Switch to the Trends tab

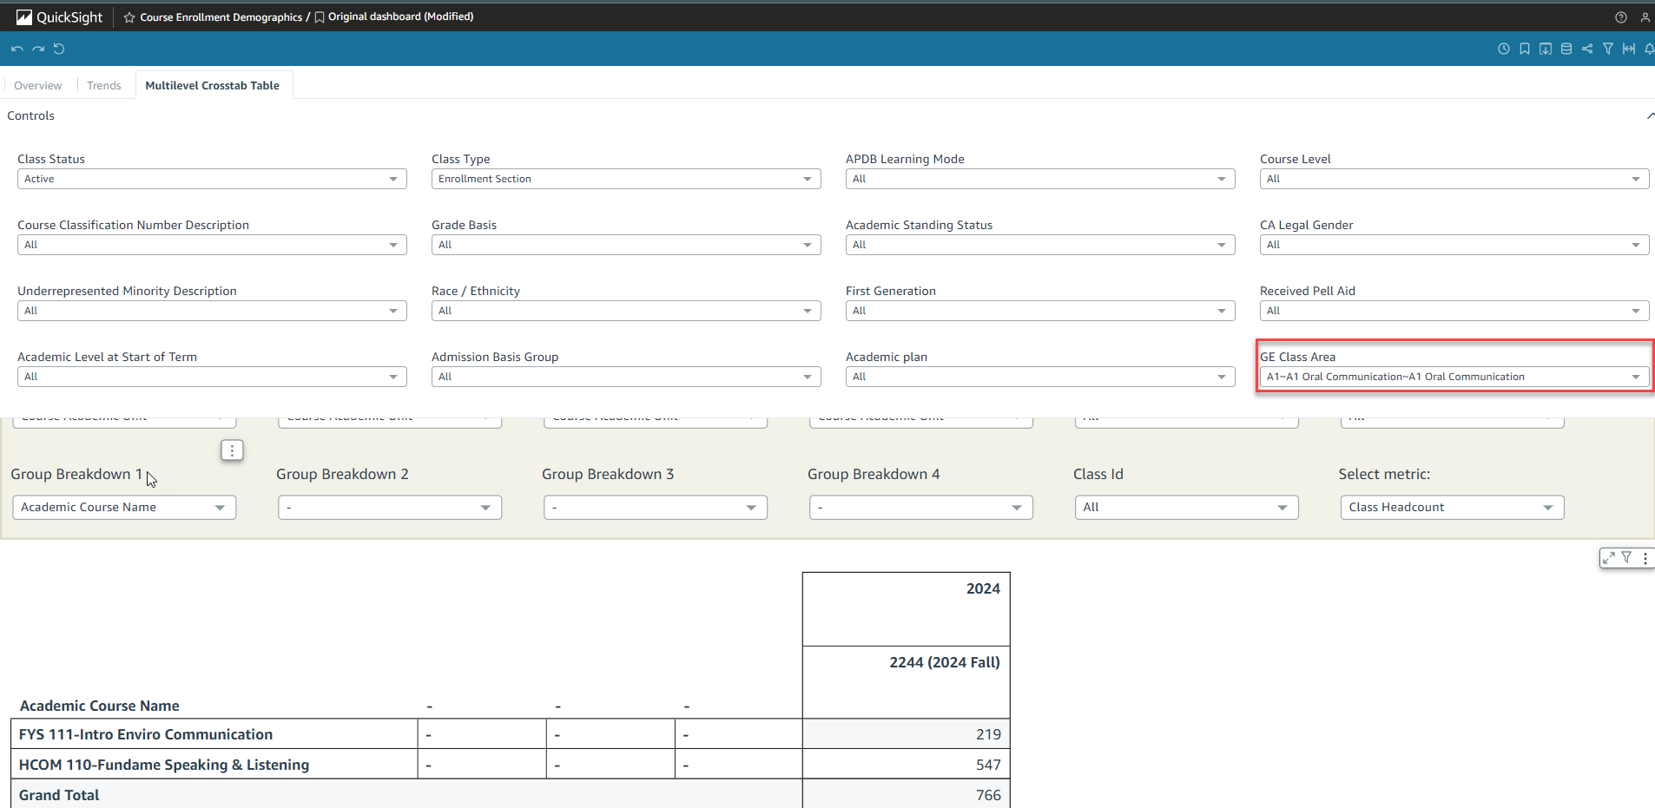[104, 85]
